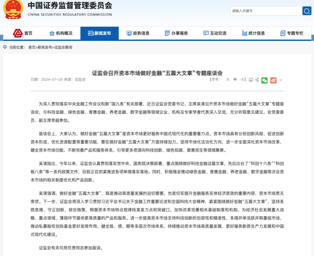
Task: Open the 机构概况 menu
Action: pos(61,33)
